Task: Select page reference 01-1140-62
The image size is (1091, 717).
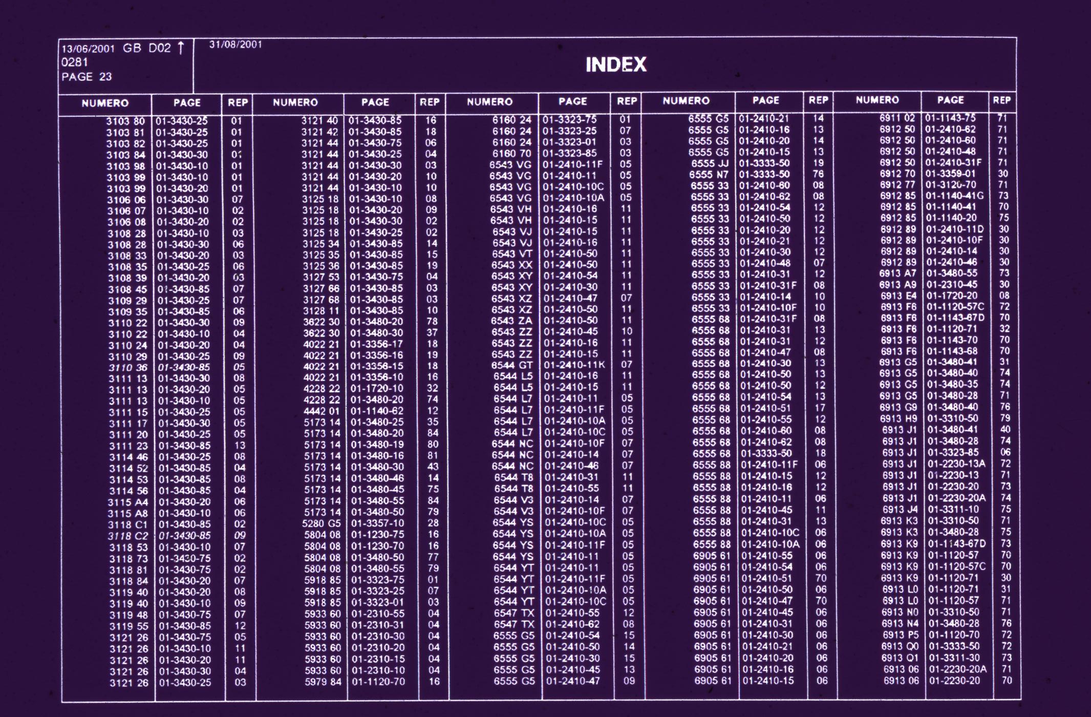Action: click(x=377, y=411)
